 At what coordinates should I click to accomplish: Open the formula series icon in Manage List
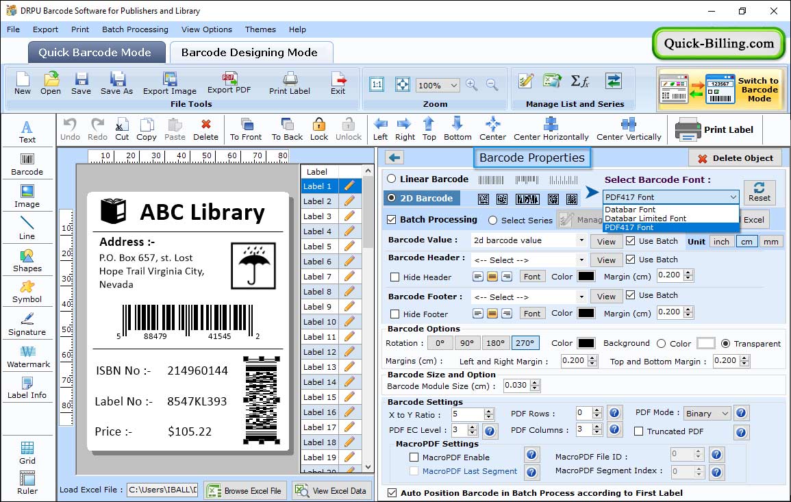pos(580,81)
